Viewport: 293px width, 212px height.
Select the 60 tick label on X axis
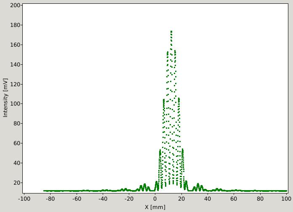[x=234, y=199]
